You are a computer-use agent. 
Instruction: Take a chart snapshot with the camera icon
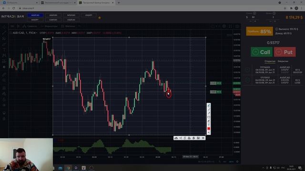point(237,26)
